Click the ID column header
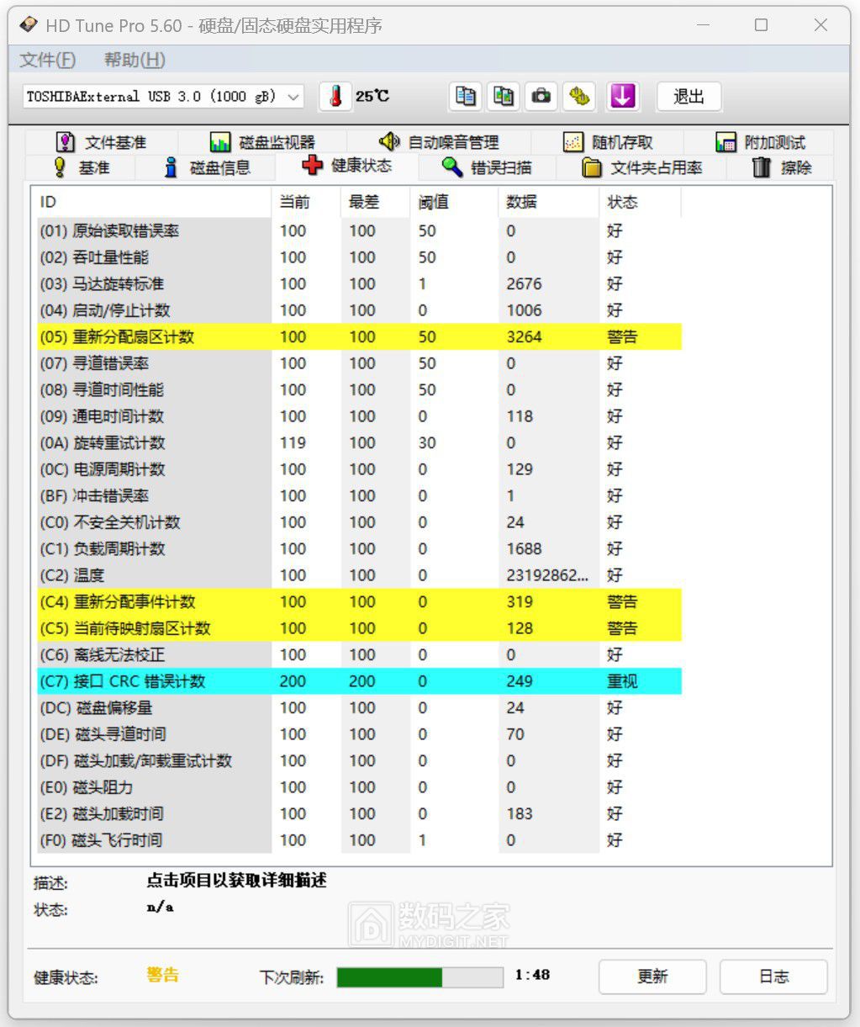The width and height of the screenshot is (860, 1027). (x=152, y=202)
